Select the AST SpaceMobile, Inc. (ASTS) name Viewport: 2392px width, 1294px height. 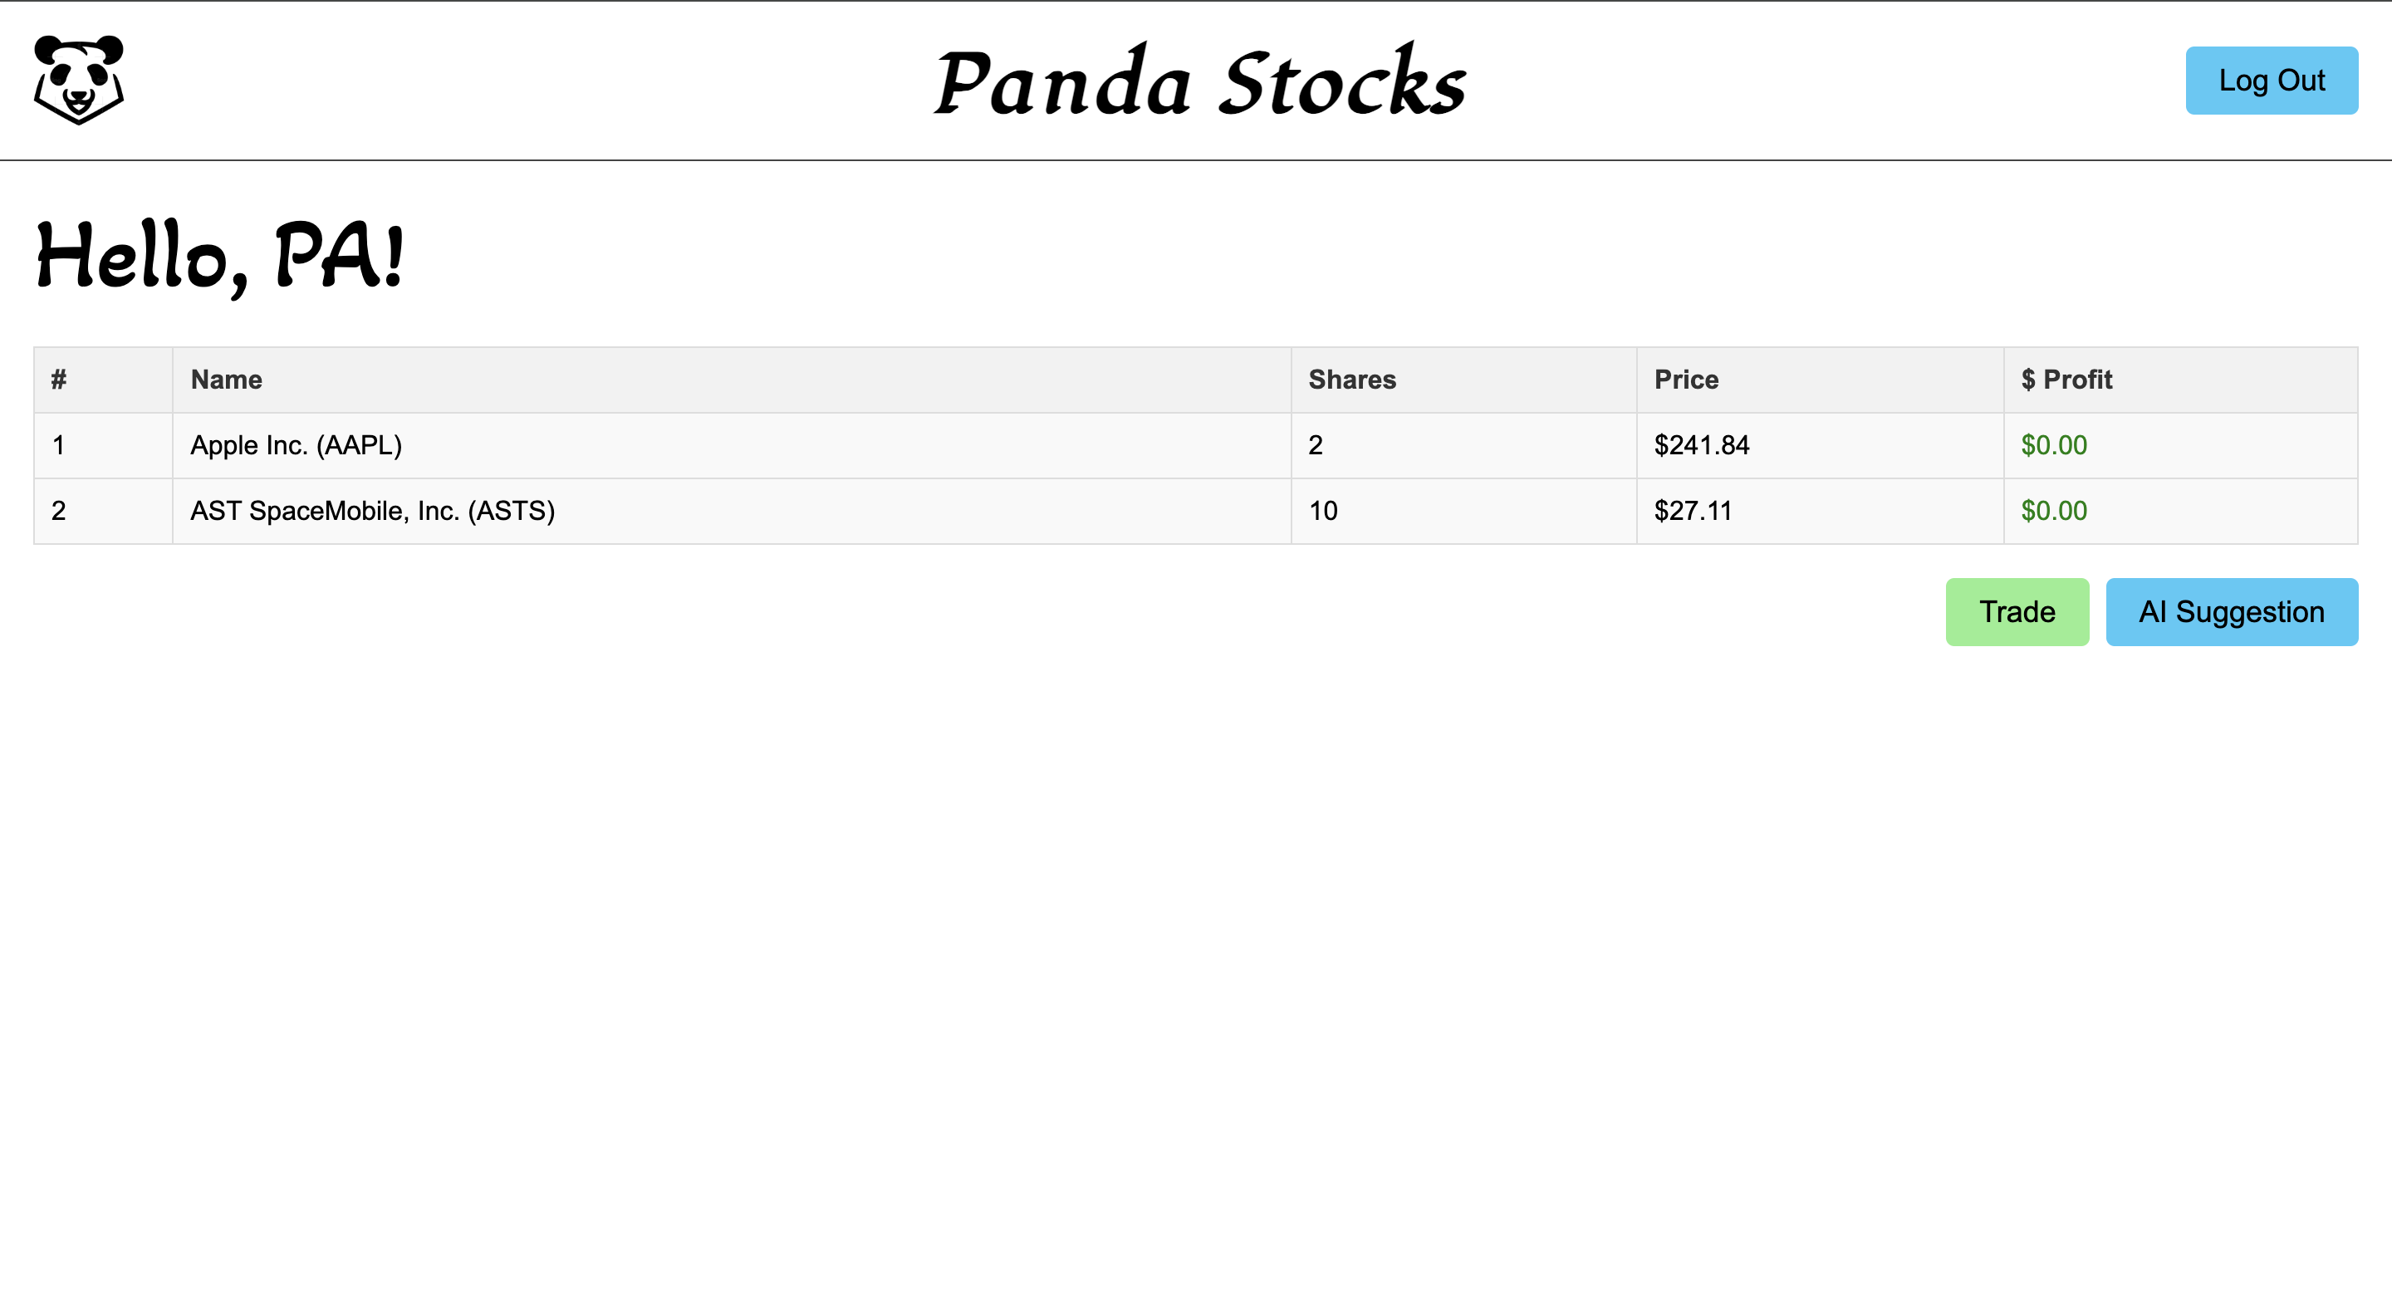(x=372, y=511)
